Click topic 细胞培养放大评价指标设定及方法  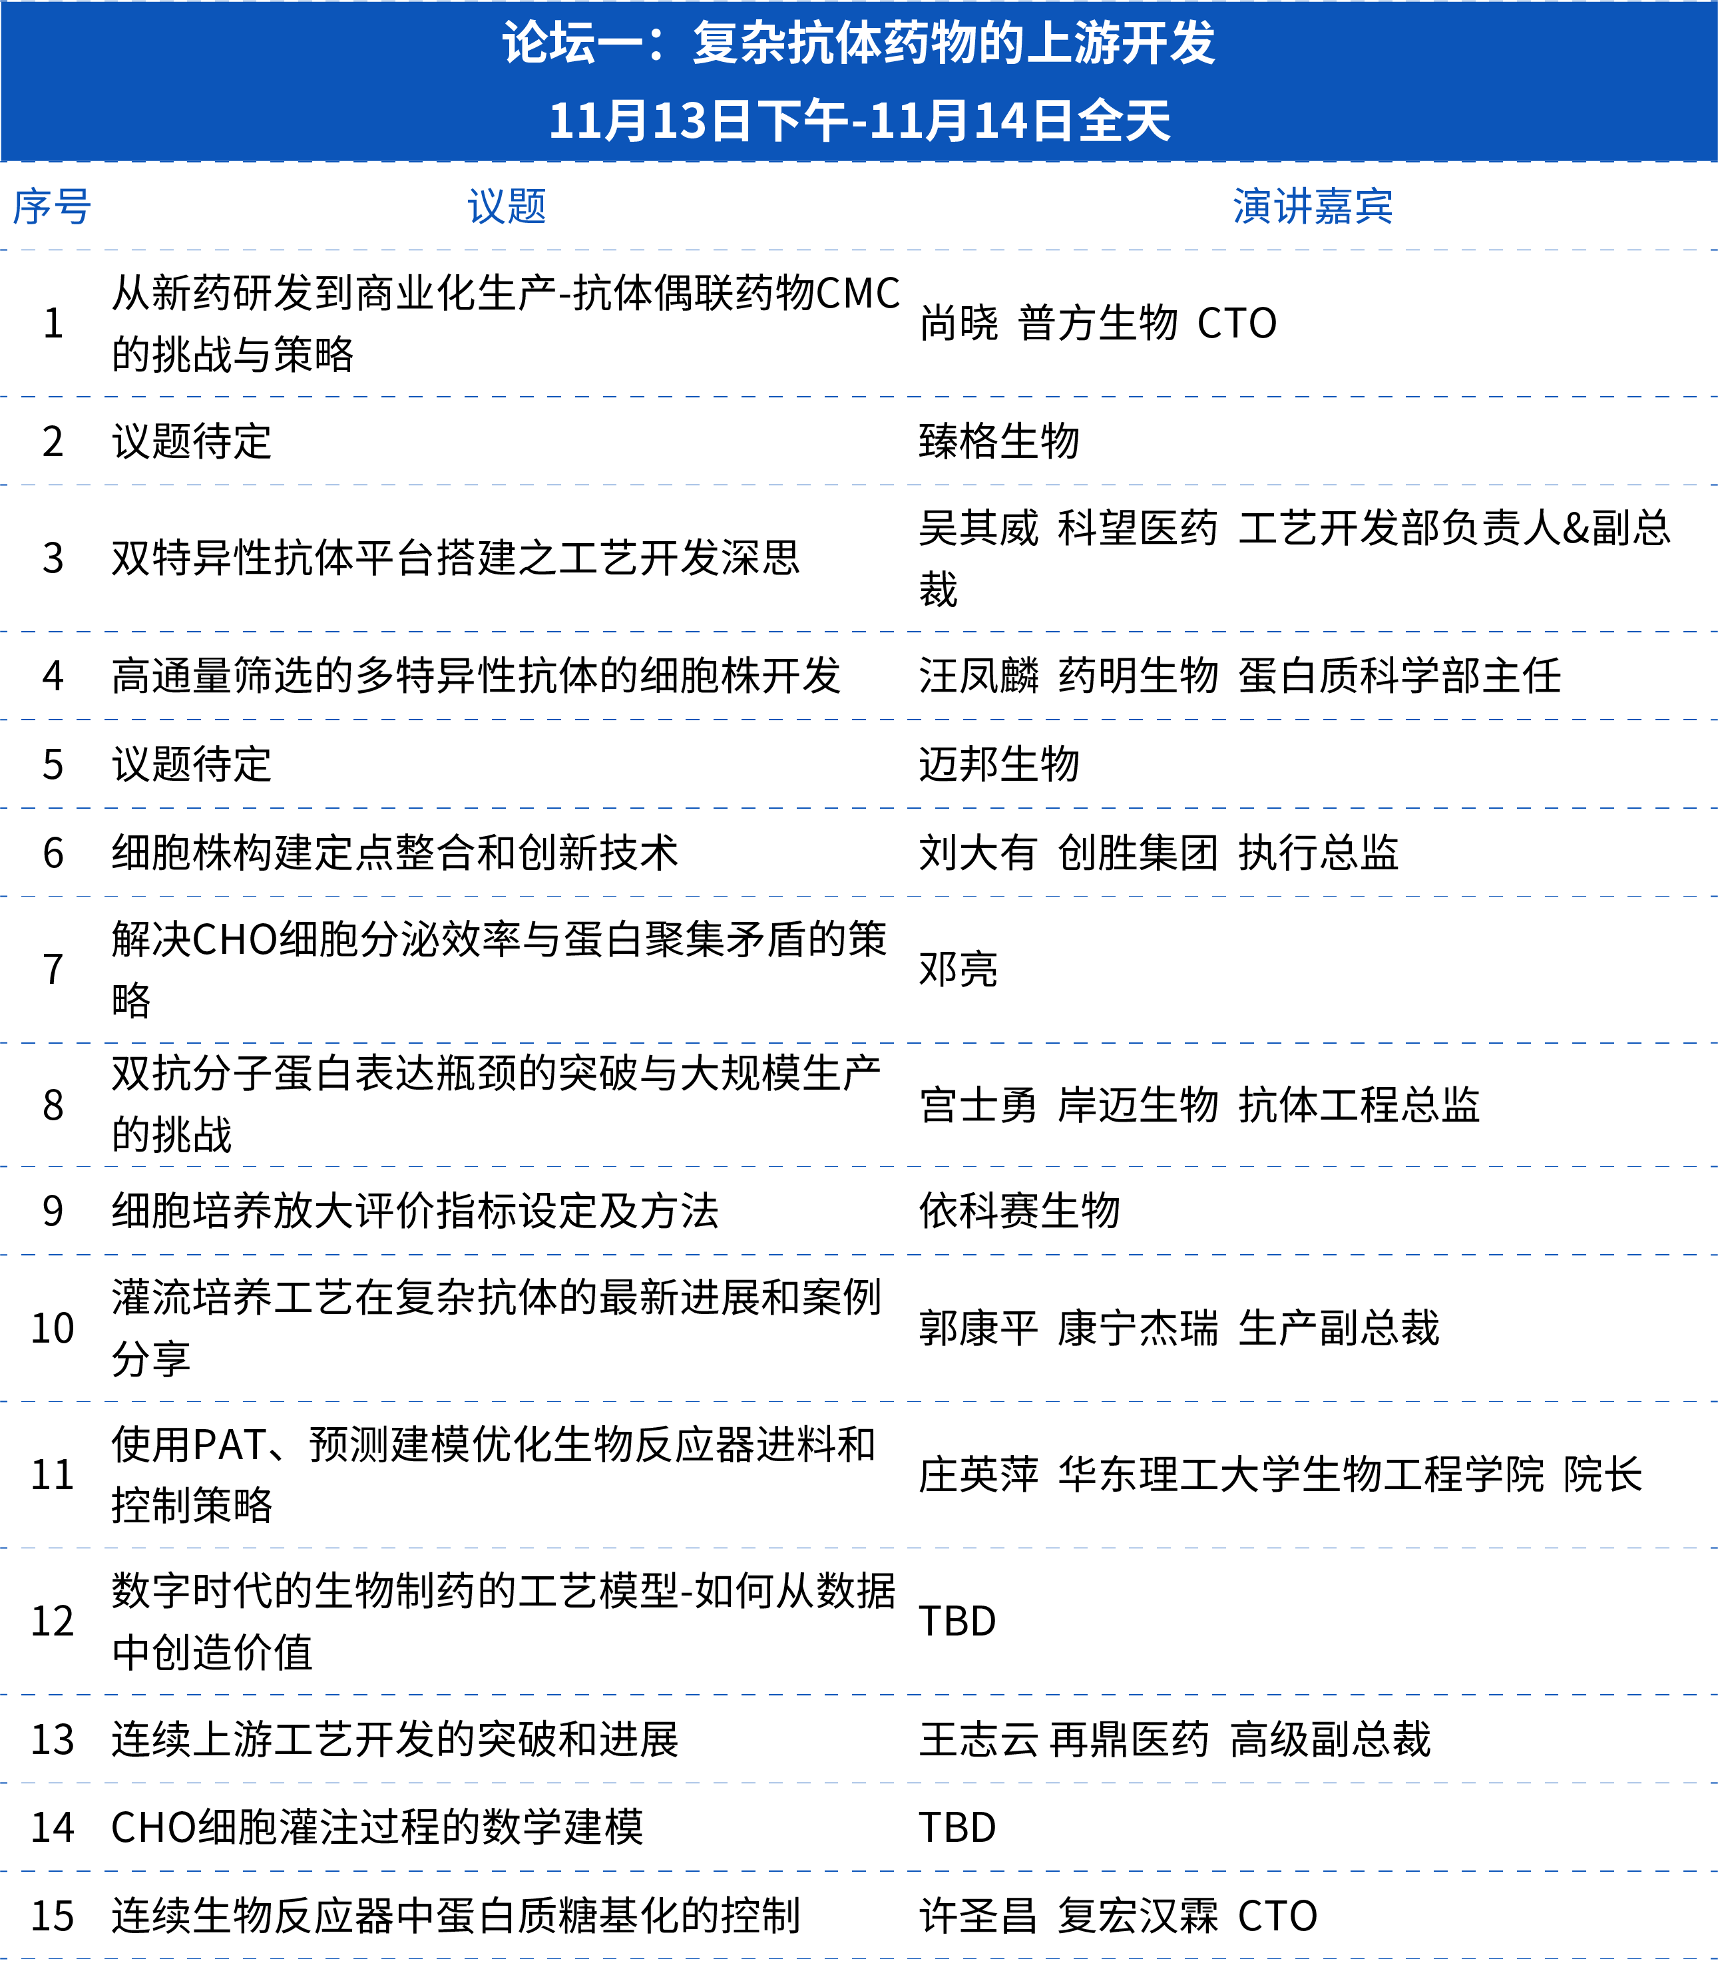[x=415, y=1210]
